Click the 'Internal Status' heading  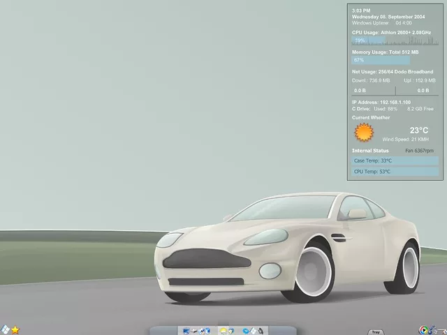pos(370,151)
